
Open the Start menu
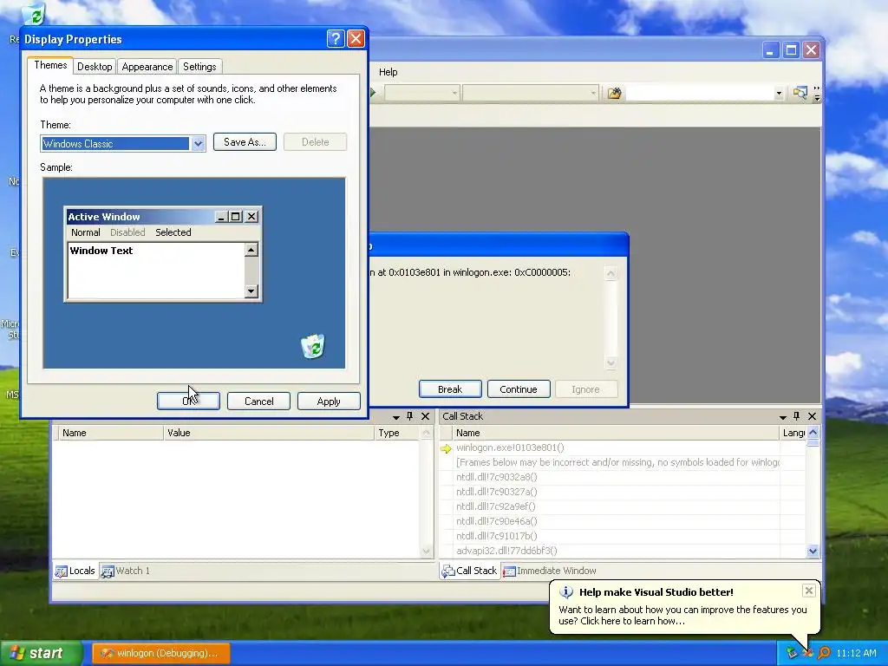point(40,653)
